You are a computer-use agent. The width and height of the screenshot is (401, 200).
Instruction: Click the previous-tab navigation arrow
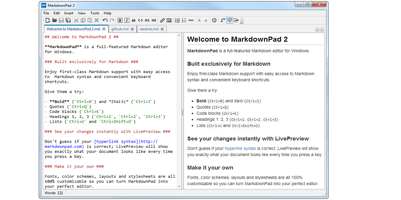(317, 29)
